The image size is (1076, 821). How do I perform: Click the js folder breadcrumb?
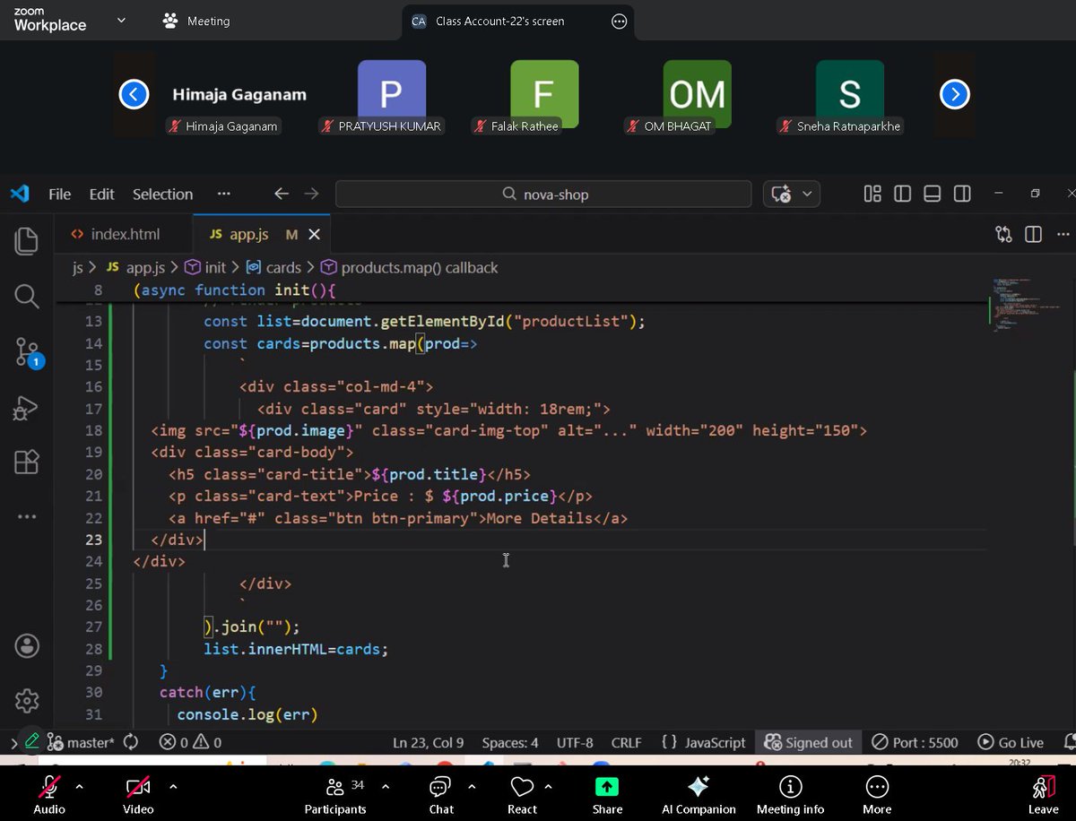pos(77,267)
